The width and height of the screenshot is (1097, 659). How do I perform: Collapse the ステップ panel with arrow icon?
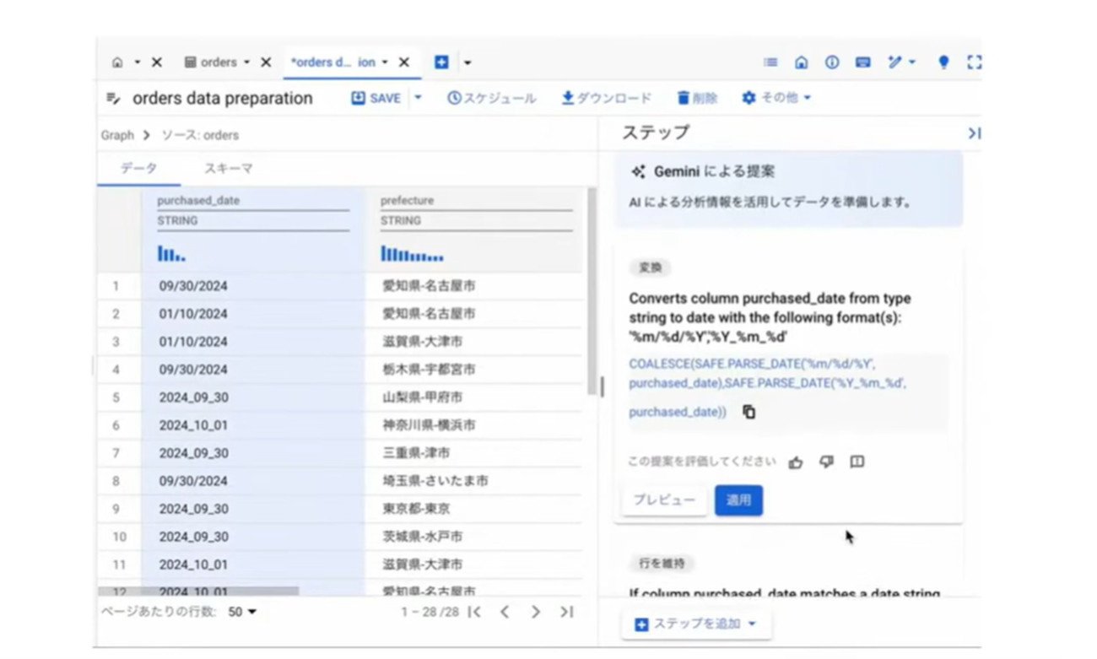[974, 133]
